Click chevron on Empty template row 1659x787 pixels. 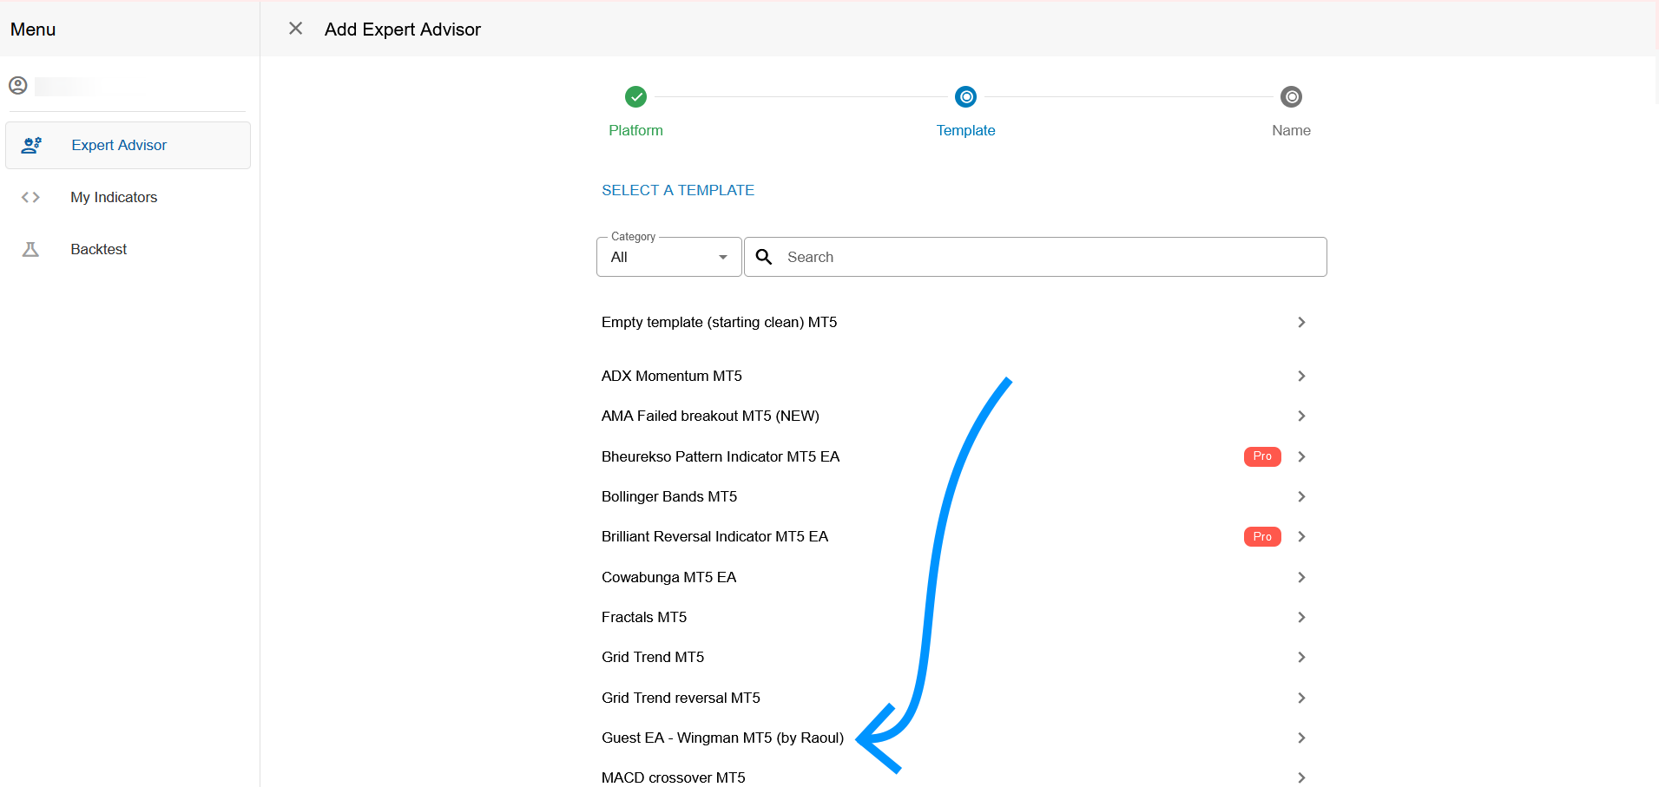(x=1301, y=322)
